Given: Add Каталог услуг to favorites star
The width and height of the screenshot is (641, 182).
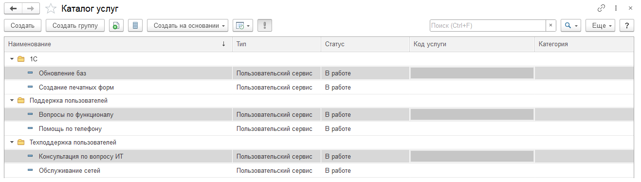Looking at the screenshot, I should click(51, 8).
